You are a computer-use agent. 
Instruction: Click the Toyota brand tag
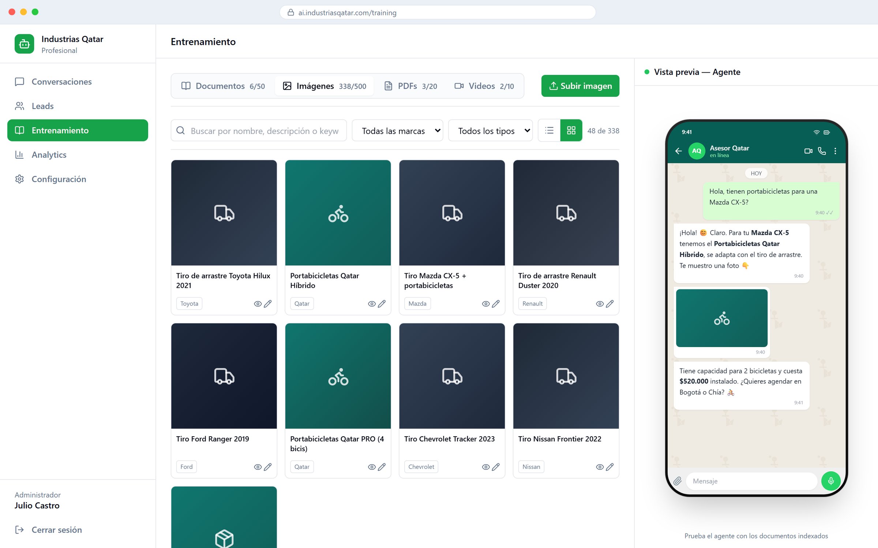tap(189, 304)
